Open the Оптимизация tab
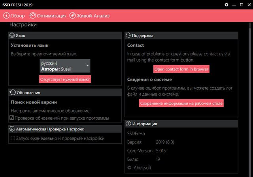Image resolution: width=253 pixels, height=177 pixels. click(51, 16)
